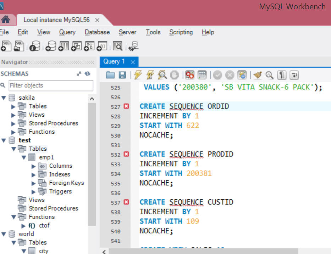The width and height of the screenshot is (331, 254).
Task: Create new view toolbar icon
Action: (x=76, y=46)
